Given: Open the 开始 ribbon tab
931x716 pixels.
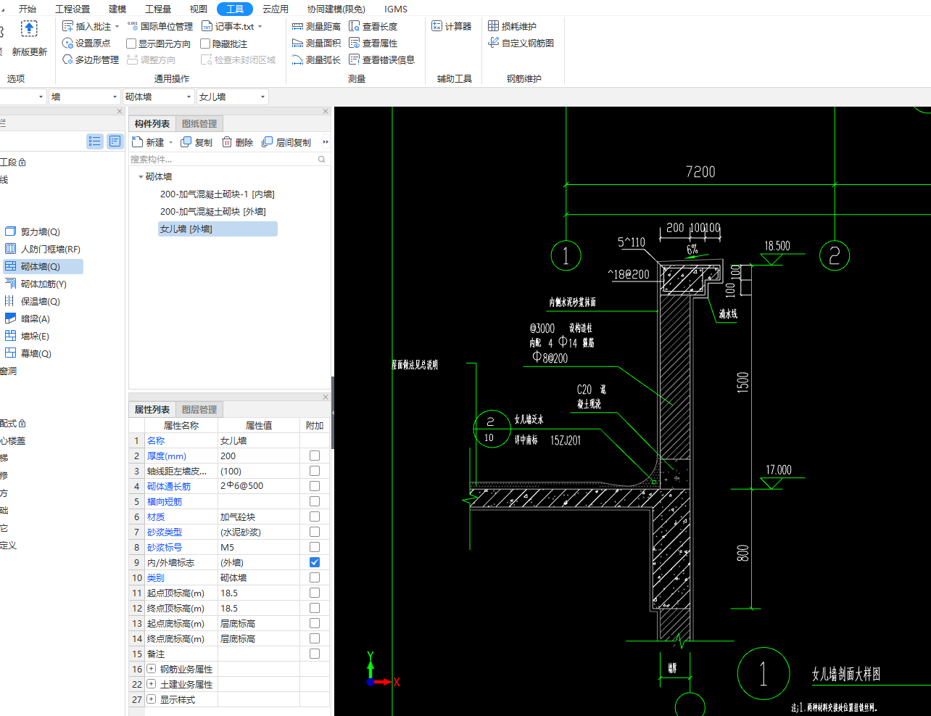Looking at the screenshot, I should click(28, 9).
